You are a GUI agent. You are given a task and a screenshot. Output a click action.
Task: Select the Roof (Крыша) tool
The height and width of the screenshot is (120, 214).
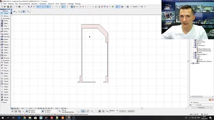(5, 39)
